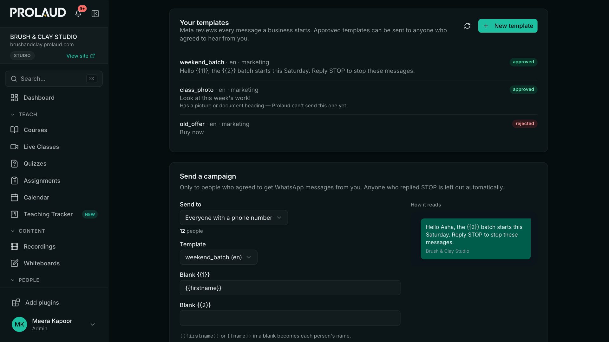Click the Blank {{1}} input field
Screen dimensions: 609x342
point(290,288)
